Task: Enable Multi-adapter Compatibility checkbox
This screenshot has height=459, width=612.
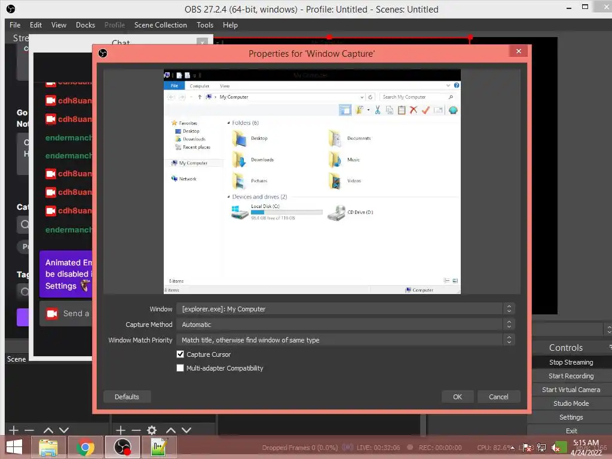Action: pos(180,368)
